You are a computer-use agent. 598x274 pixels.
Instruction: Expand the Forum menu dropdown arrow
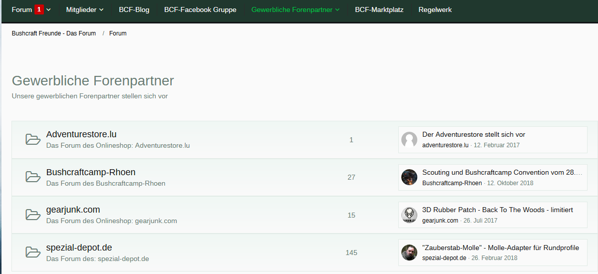point(48,10)
